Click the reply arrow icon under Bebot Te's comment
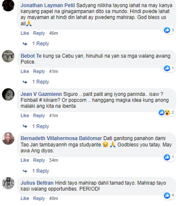This screenshot has height=206, width=189. [25, 82]
